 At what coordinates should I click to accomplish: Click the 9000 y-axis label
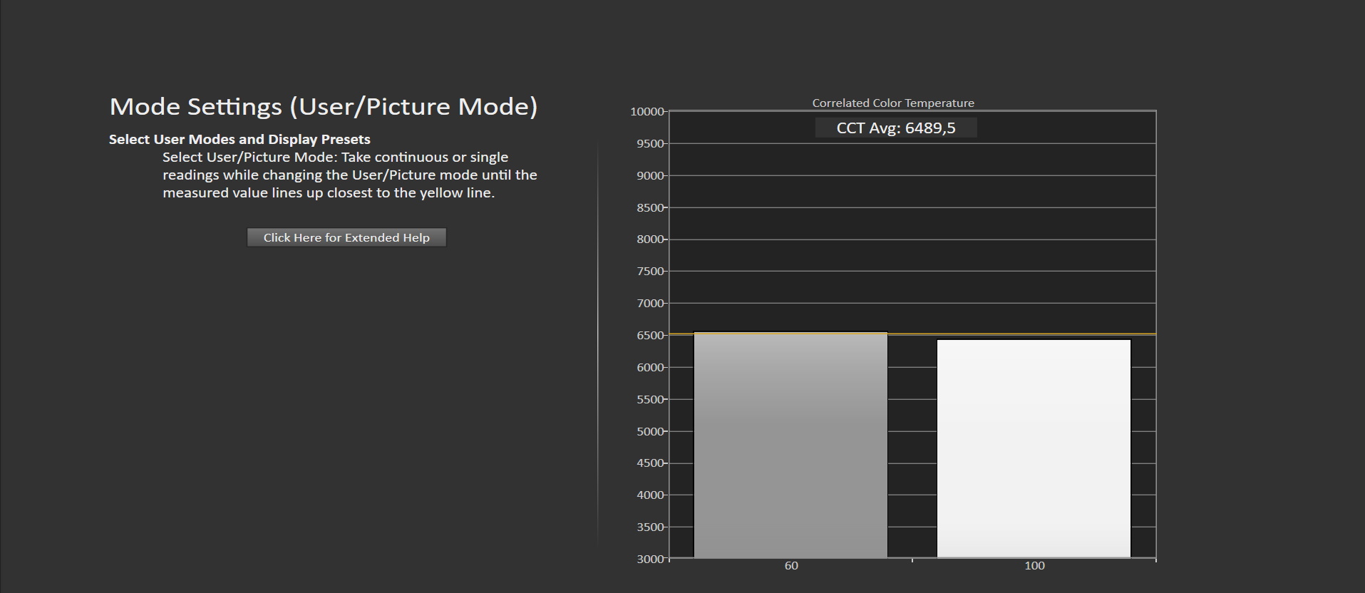(650, 176)
